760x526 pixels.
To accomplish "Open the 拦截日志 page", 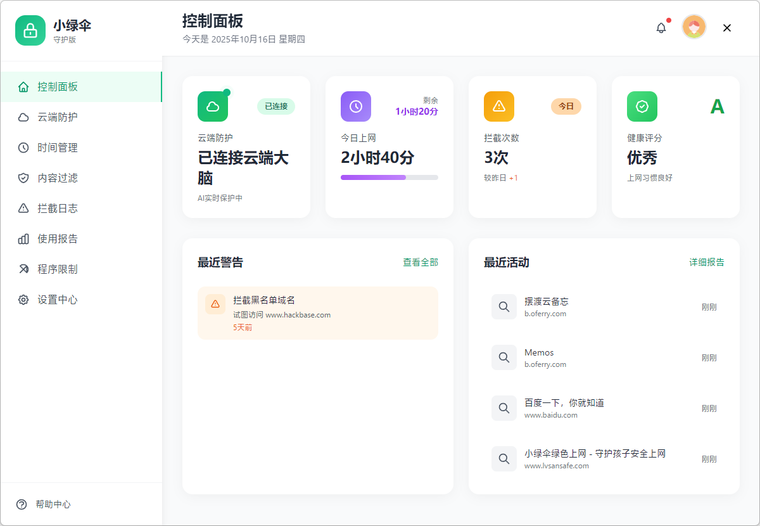I will coord(57,208).
